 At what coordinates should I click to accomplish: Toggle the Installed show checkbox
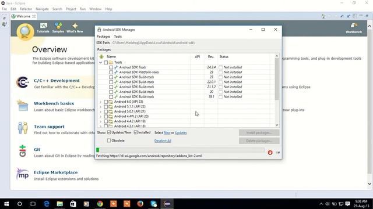136,132
